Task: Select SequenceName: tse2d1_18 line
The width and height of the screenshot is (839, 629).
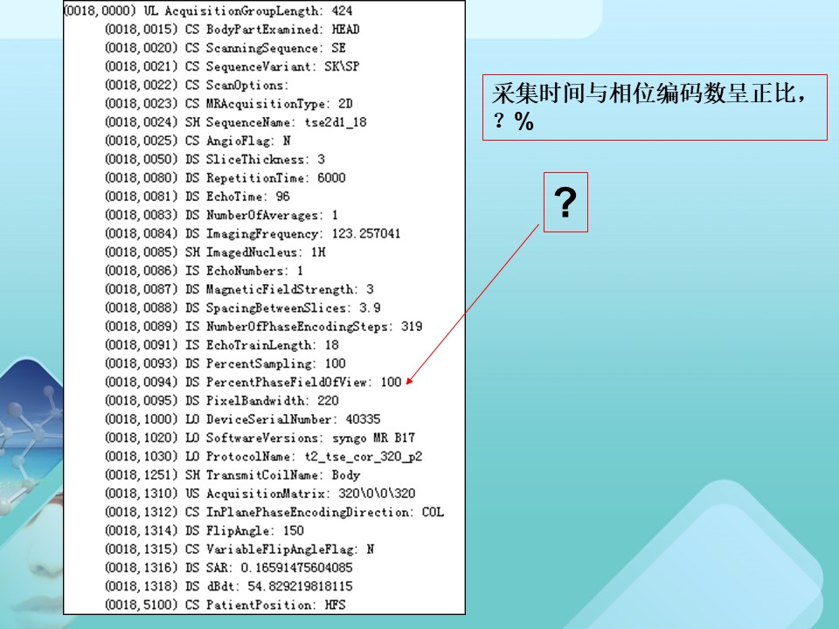Action: tap(236, 122)
